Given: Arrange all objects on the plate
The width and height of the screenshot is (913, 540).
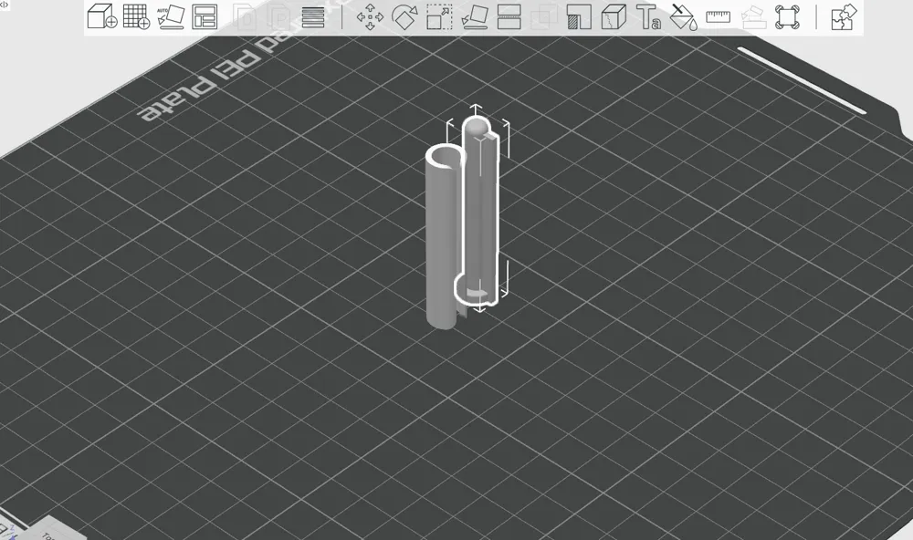Looking at the screenshot, I should tap(205, 16).
